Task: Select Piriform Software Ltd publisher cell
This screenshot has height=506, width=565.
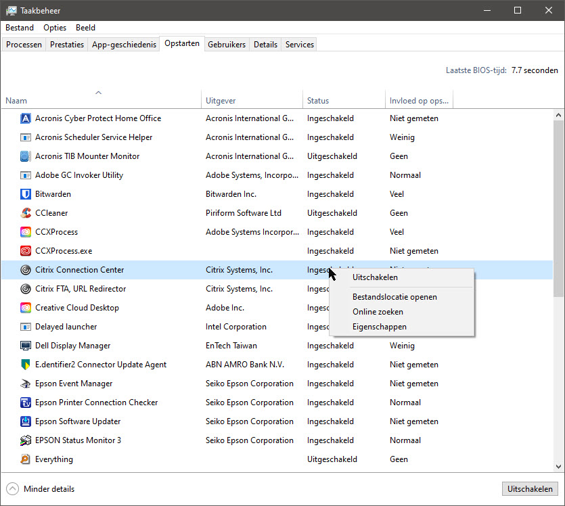Action: tap(243, 213)
